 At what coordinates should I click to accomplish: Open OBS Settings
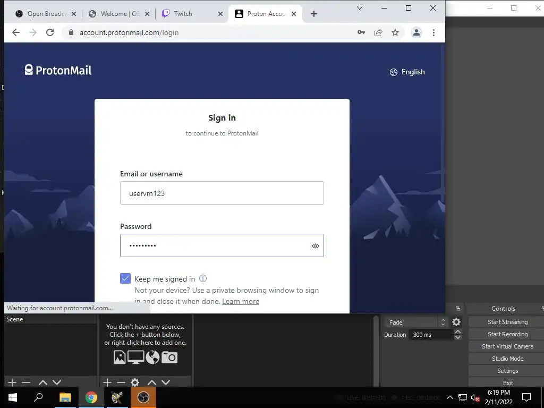coord(507,370)
